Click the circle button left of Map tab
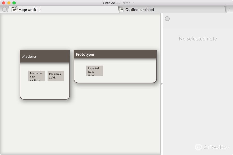Image resolution: width=233 pixels, height=155 pixels. pos(4,10)
